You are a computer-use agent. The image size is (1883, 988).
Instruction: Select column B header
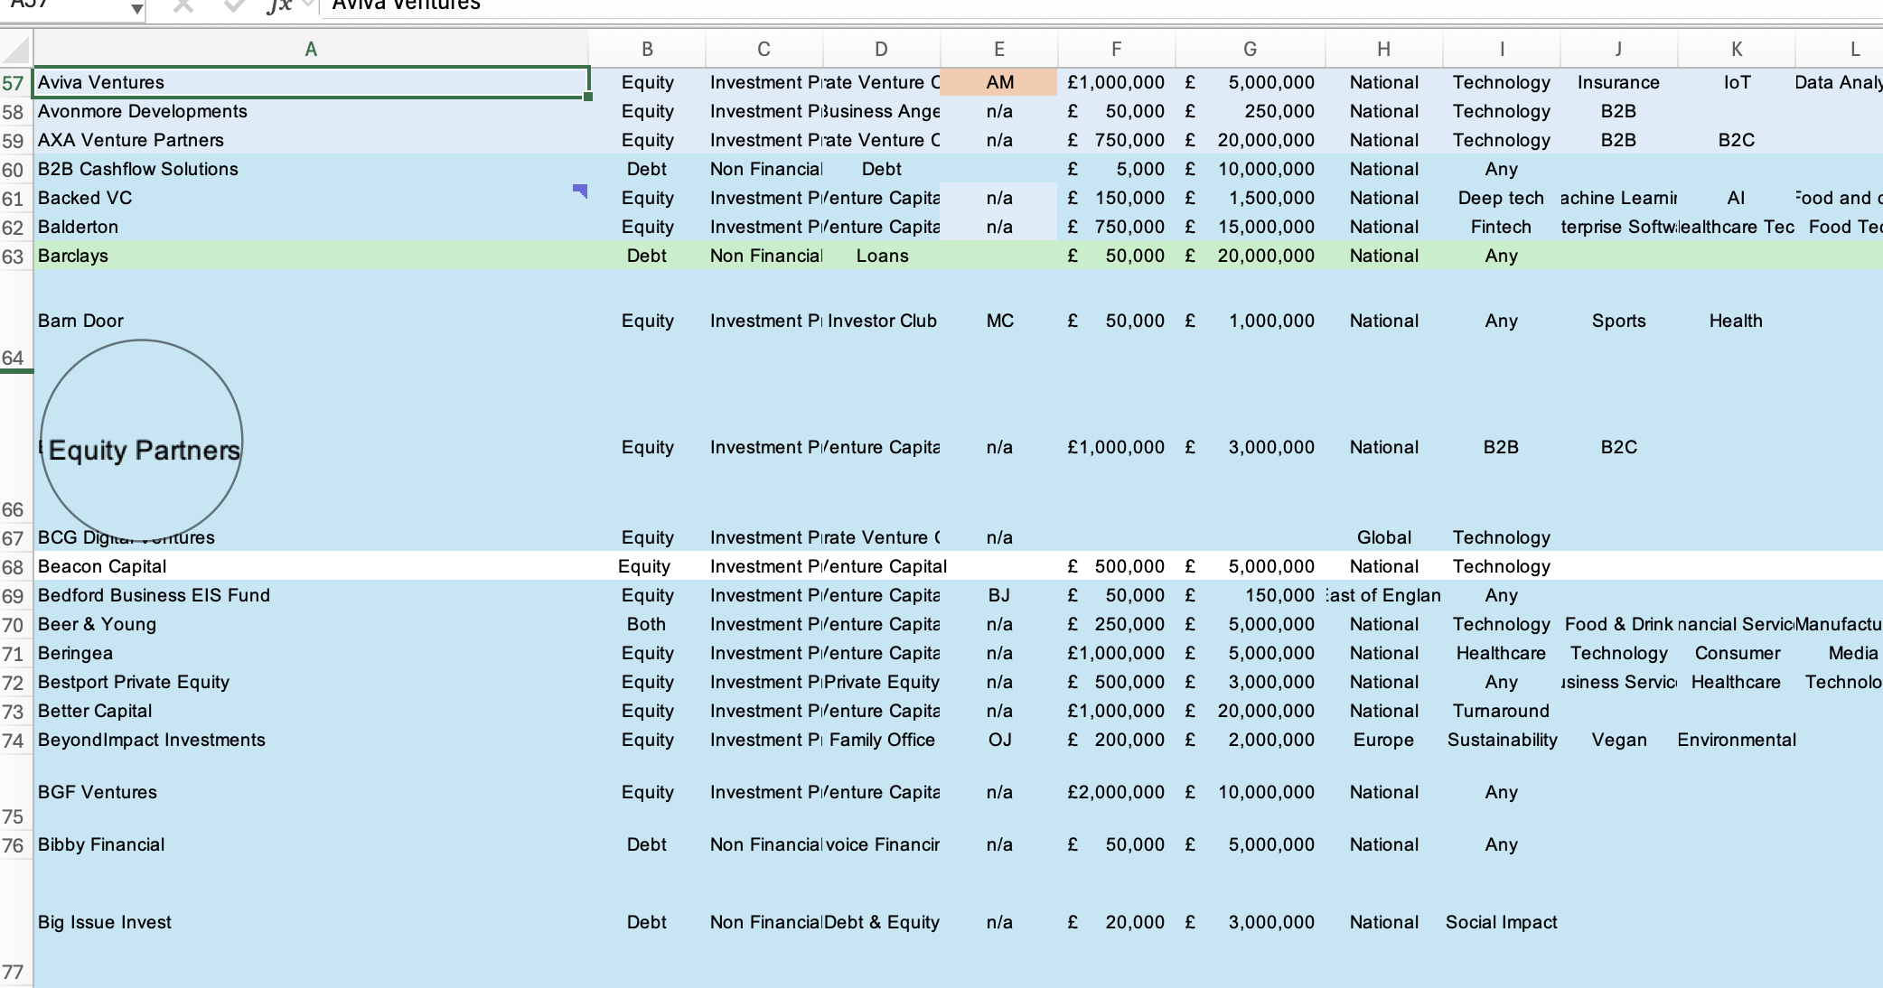[x=647, y=50]
